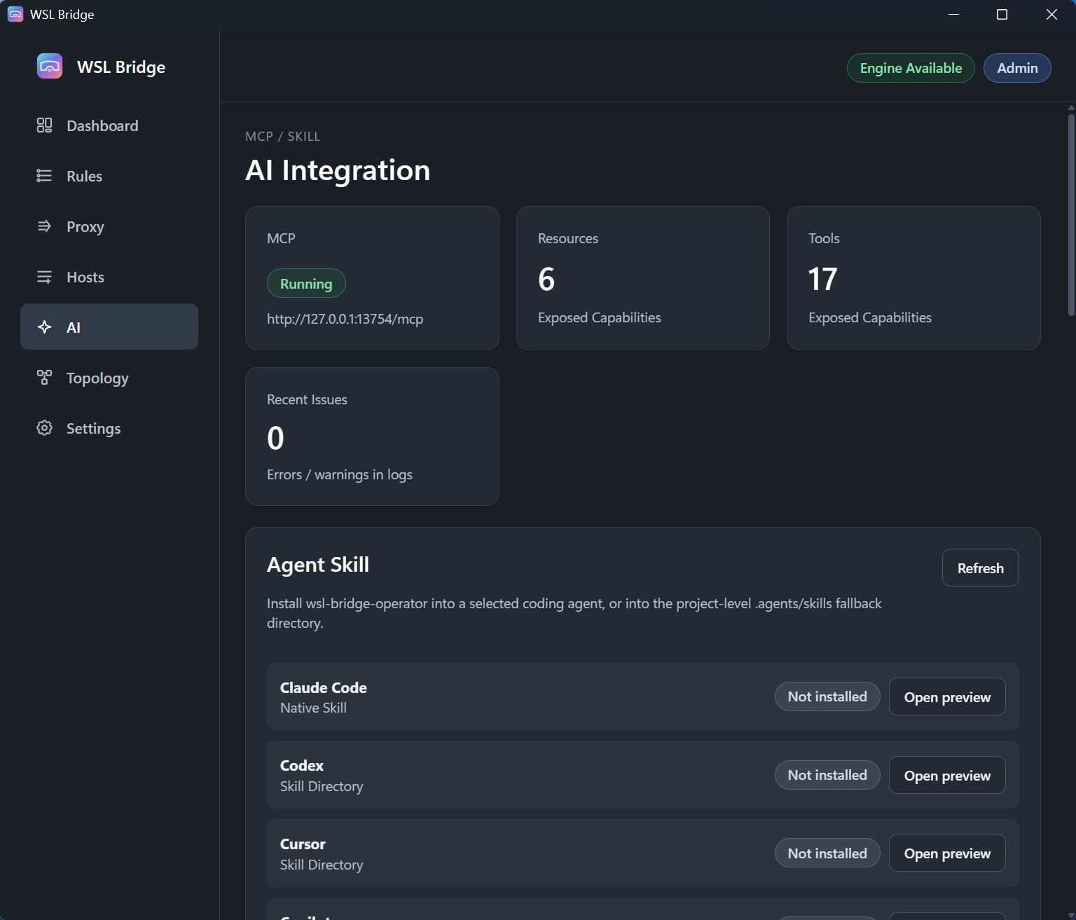Maximize the WSL Bridge window
The height and width of the screenshot is (920, 1076).
pos(1002,14)
